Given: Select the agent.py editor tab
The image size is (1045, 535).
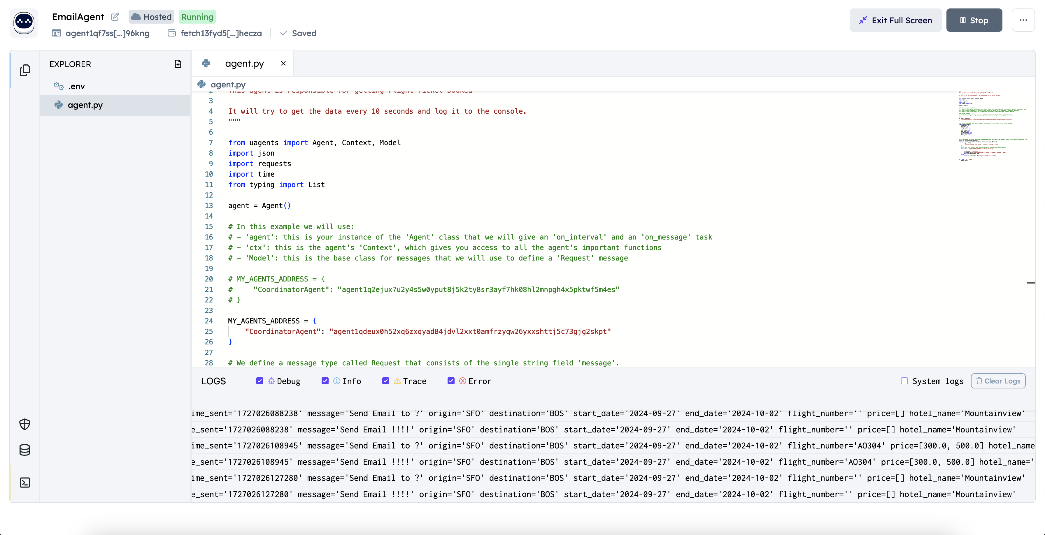Looking at the screenshot, I should click(244, 64).
